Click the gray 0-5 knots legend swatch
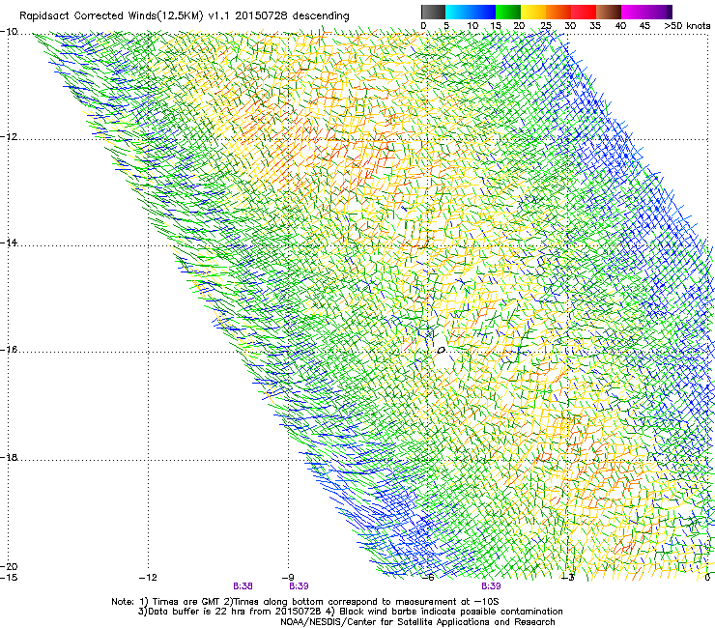 [x=433, y=12]
